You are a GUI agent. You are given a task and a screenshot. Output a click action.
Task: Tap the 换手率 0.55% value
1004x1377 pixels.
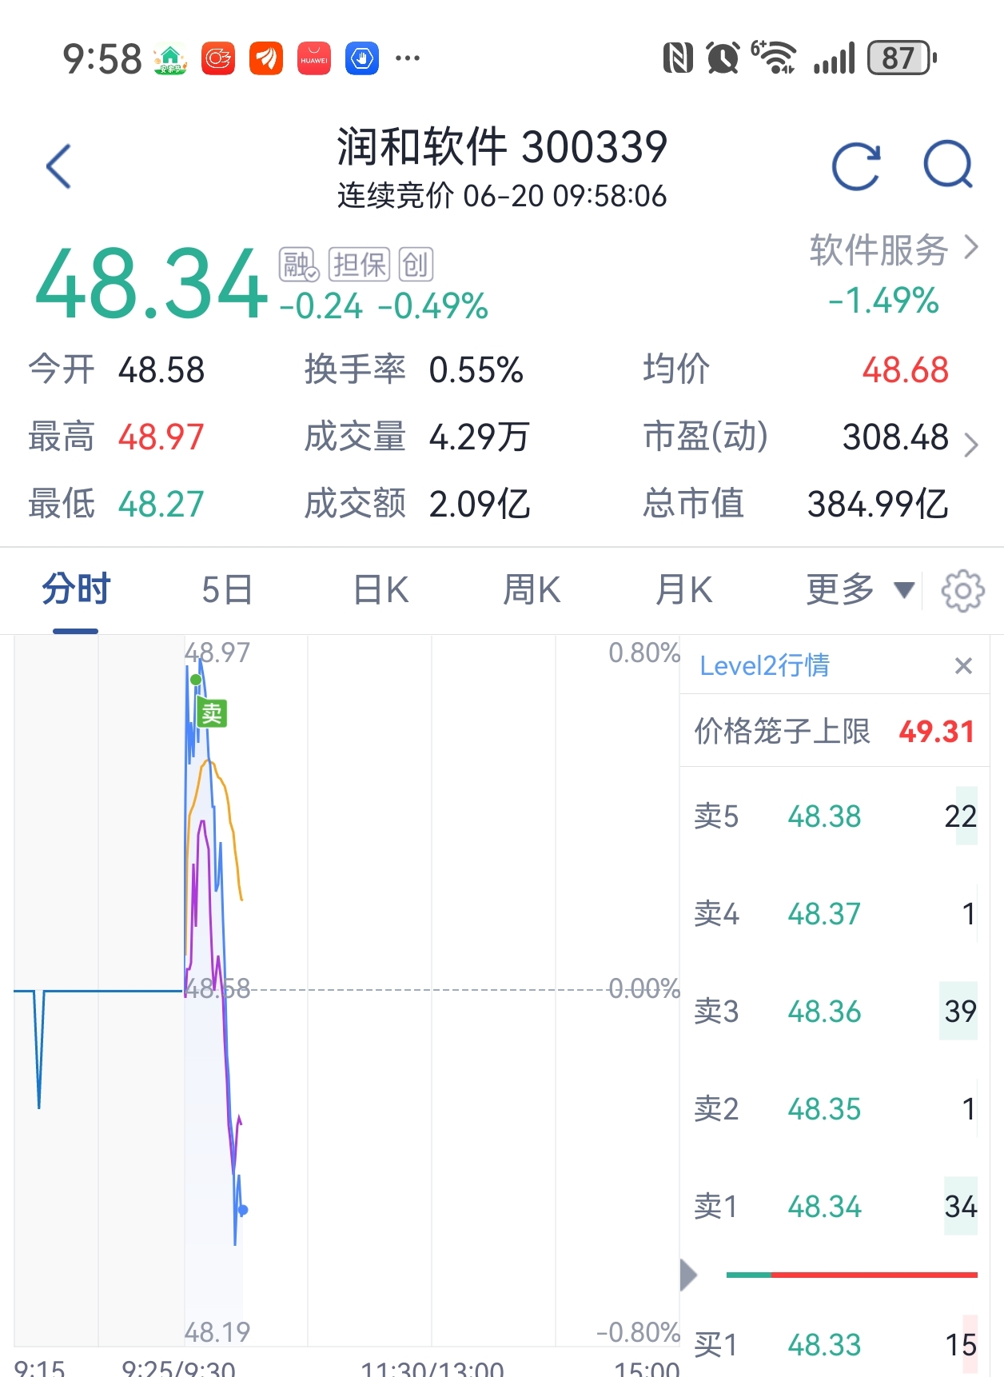(x=476, y=370)
